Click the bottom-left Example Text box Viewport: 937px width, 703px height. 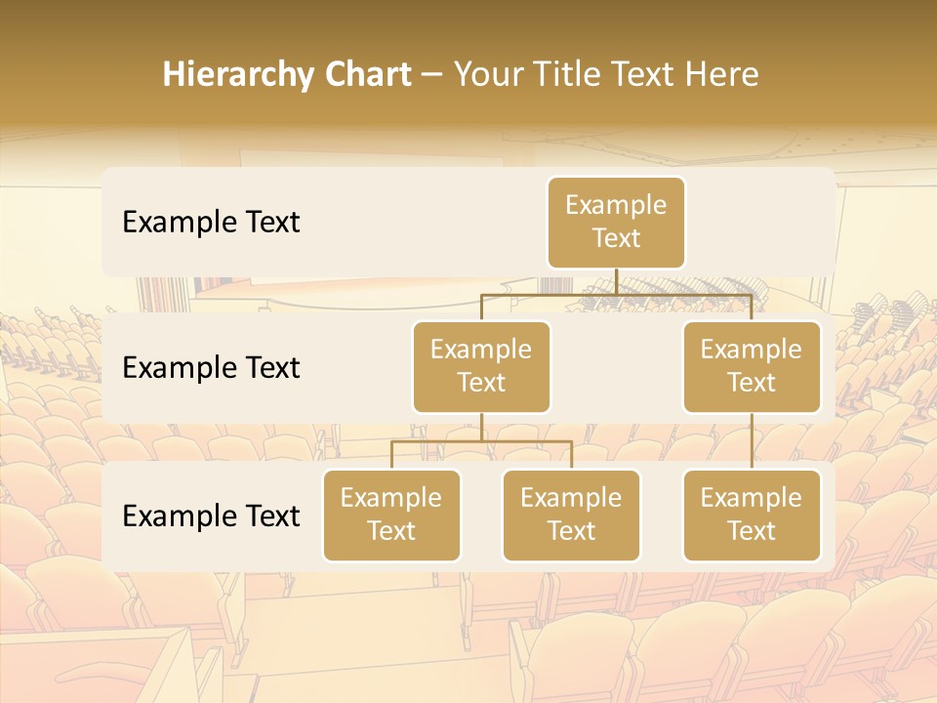pyautogui.click(x=391, y=516)
